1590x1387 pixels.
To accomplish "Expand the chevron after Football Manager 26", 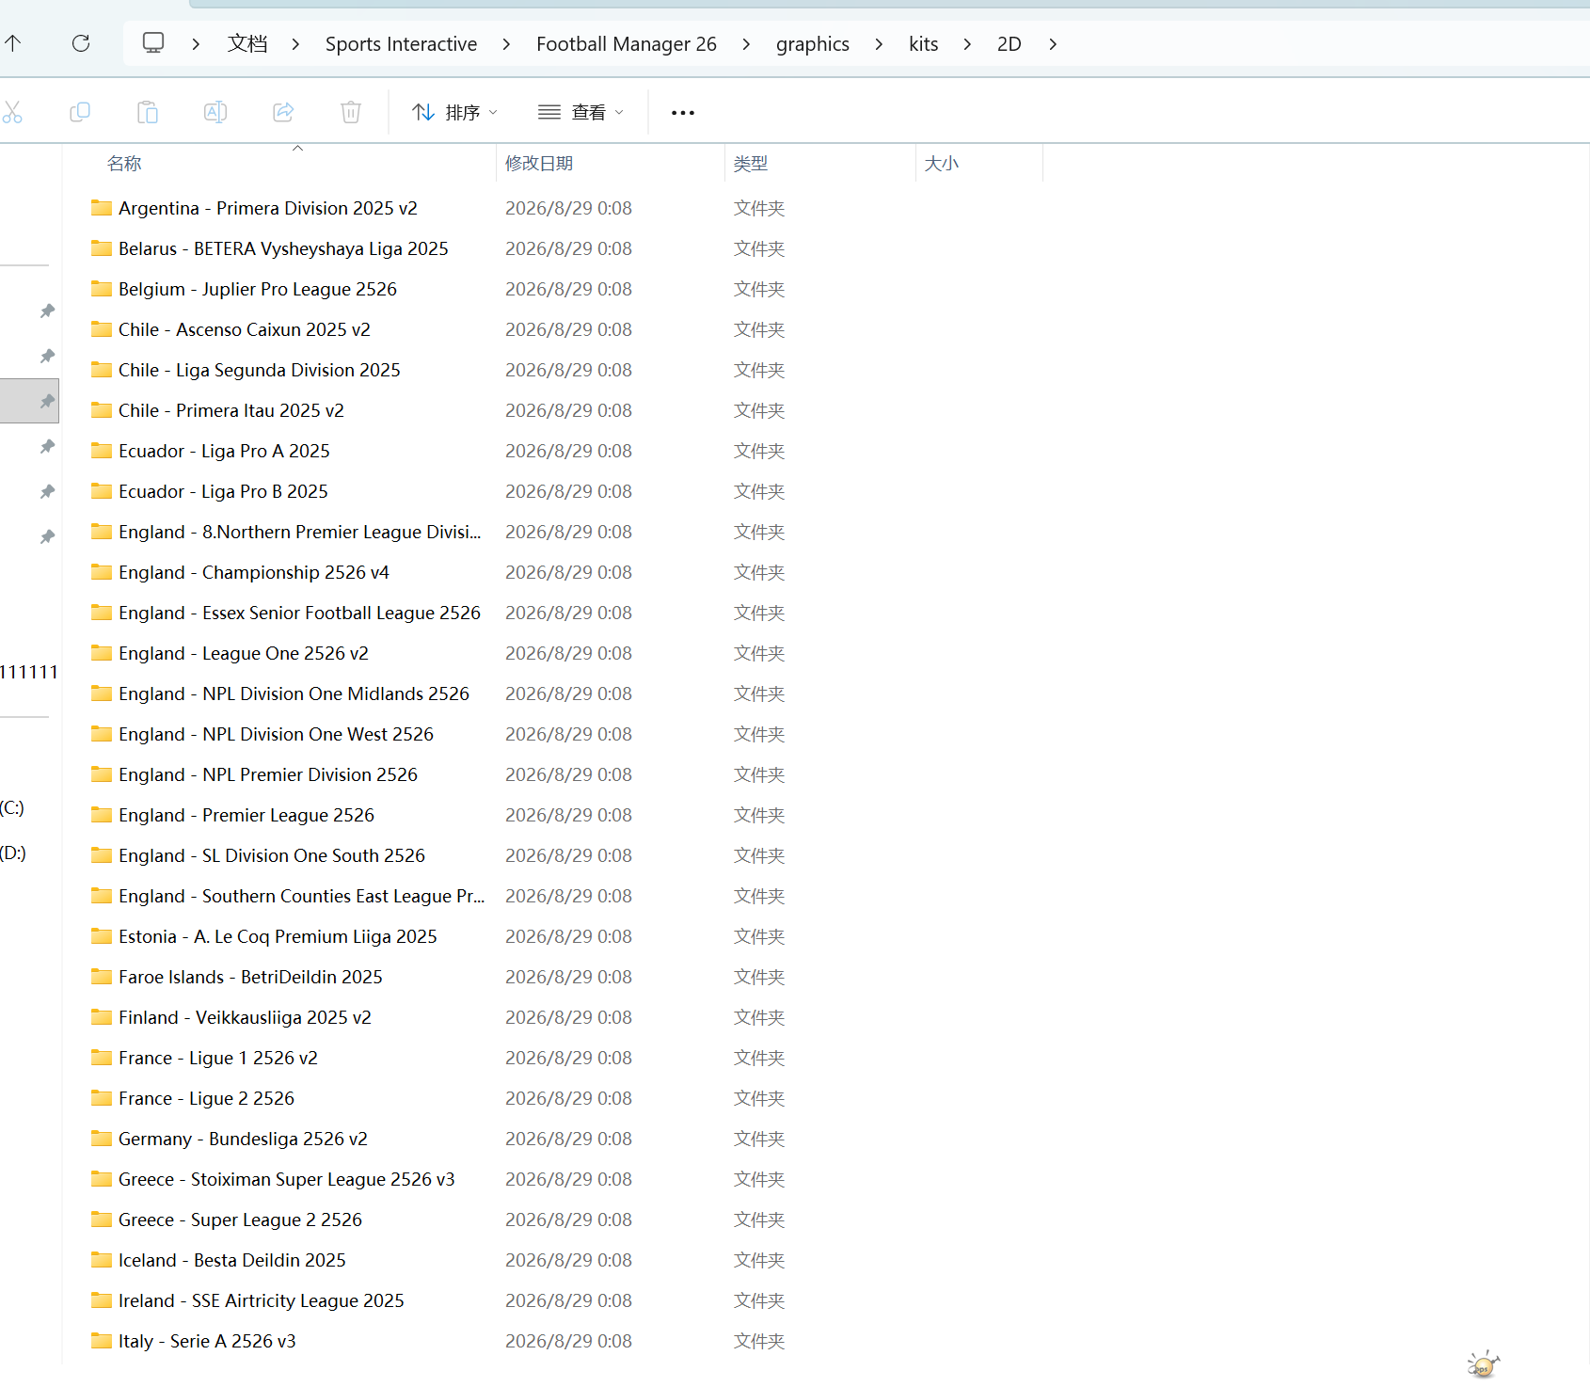I will (x=746, y=44).
